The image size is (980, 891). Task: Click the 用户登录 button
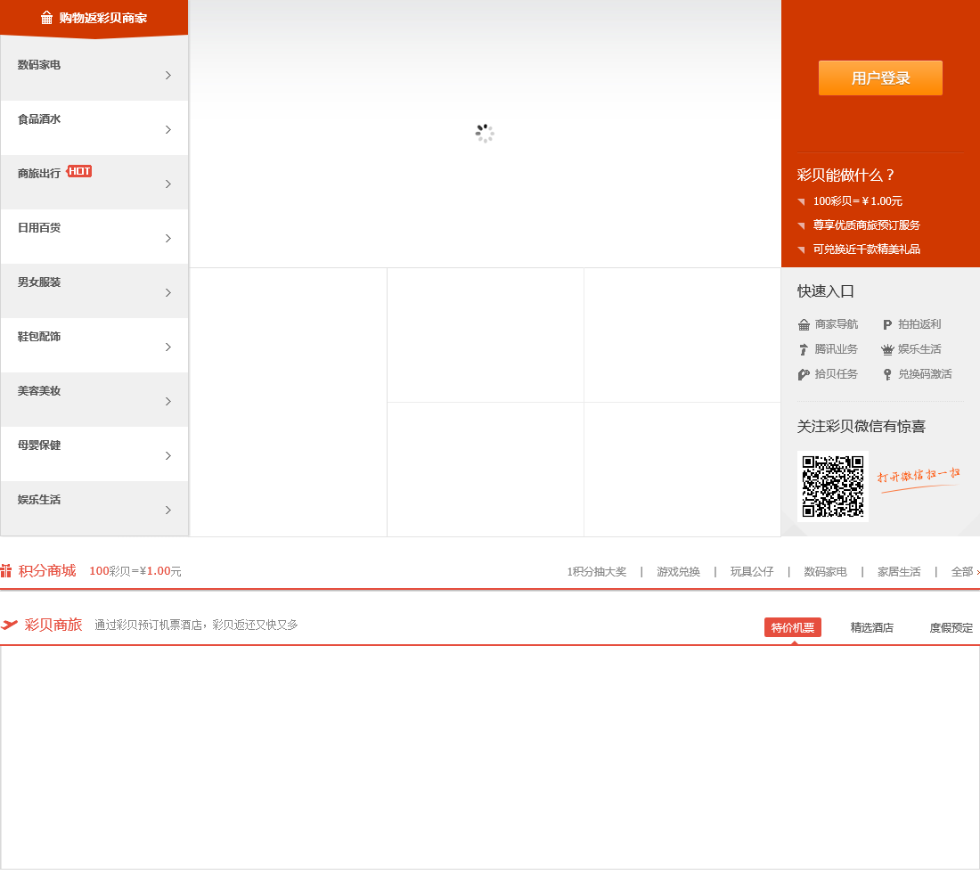click(x=880, y=78)
